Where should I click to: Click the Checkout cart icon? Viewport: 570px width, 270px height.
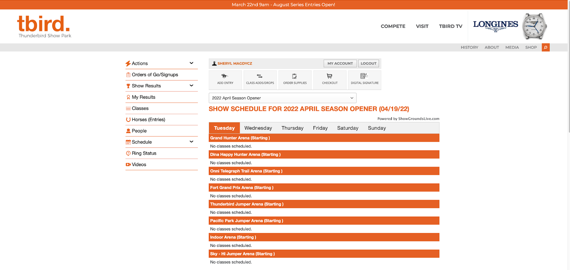tap(330, 76)
